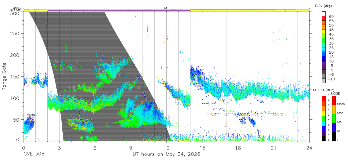Click x-axis tick label 24

click(309, 148)
